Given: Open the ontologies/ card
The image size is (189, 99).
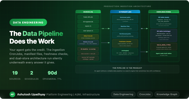Looking at the screenshot, I should coord(125,52).
